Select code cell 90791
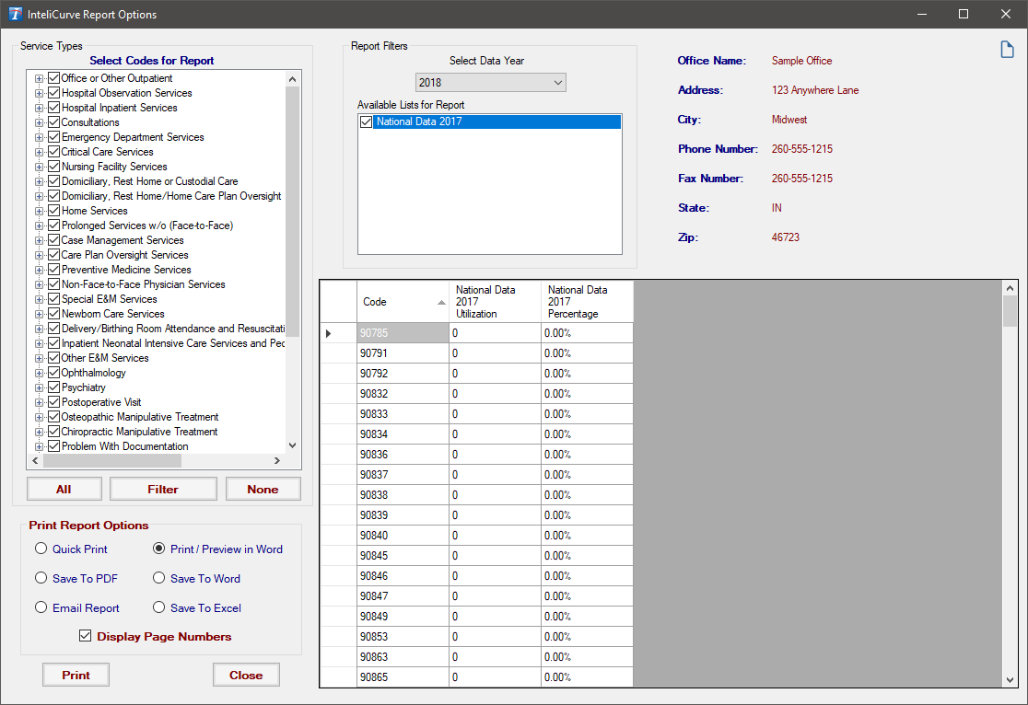Viewport: 1028px width, 705px height. pos(403,353)
